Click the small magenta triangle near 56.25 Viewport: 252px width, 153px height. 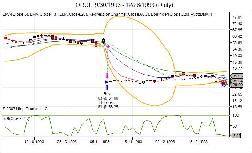(x=108, y=47)
